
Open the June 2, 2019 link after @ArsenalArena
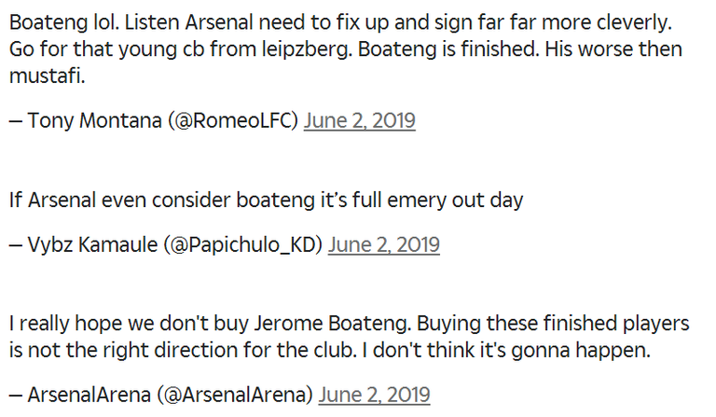tap(374, 394)
